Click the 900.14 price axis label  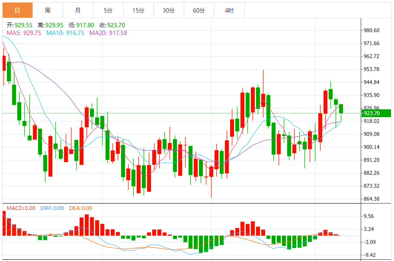372,147
